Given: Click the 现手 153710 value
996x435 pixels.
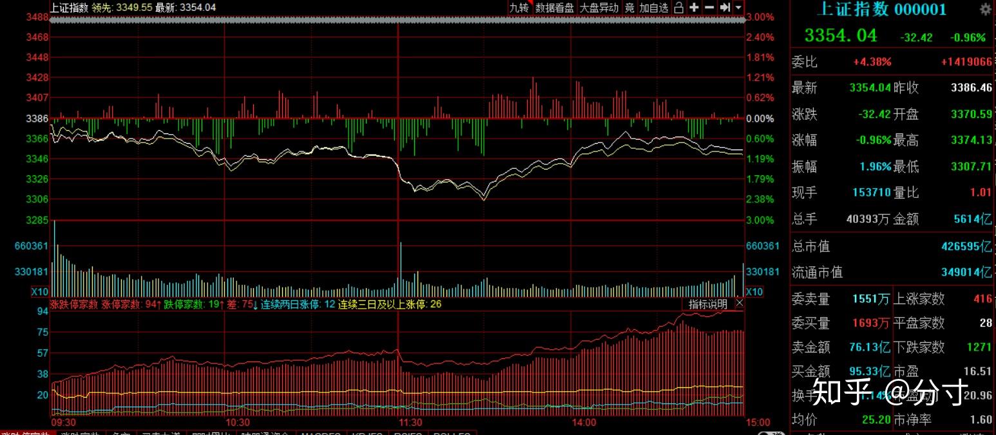Looking at the screenshot, I should pos(872,192).
